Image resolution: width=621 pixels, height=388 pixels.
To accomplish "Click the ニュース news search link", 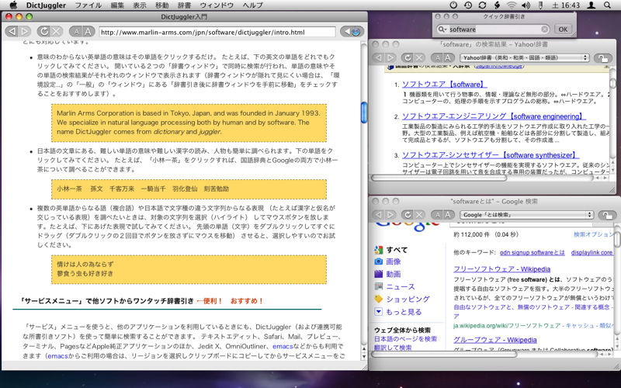I will (x=401, y=286).
